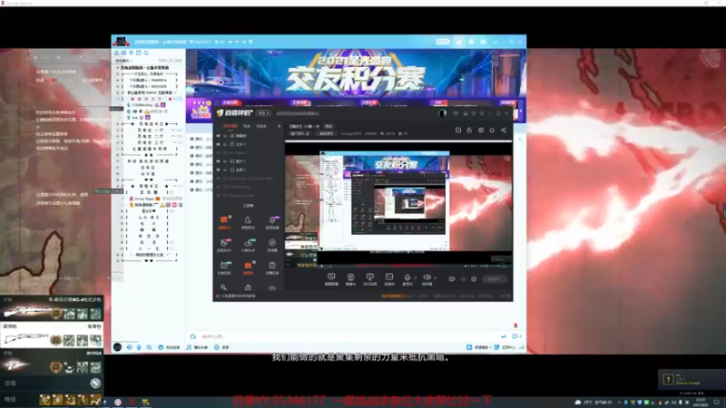Open the mode pill dropdown beside streaming app logo
This screenshot has height=408, width=726.
263,113
